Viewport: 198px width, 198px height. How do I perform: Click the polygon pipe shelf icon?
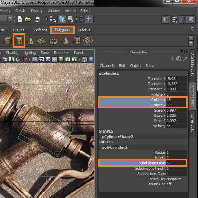coord(77,41)
